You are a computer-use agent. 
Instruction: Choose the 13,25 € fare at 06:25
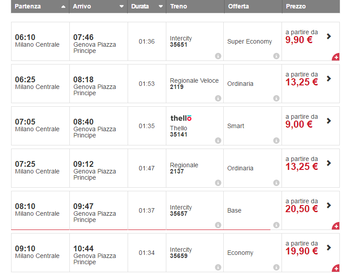point(329,79)
